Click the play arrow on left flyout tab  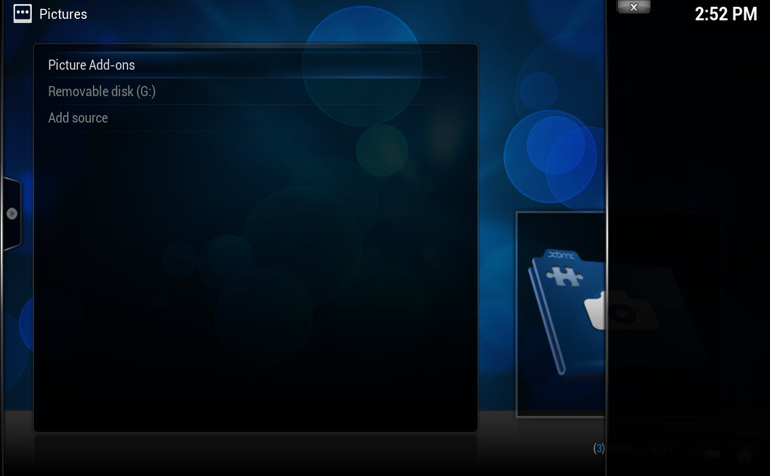12,214
